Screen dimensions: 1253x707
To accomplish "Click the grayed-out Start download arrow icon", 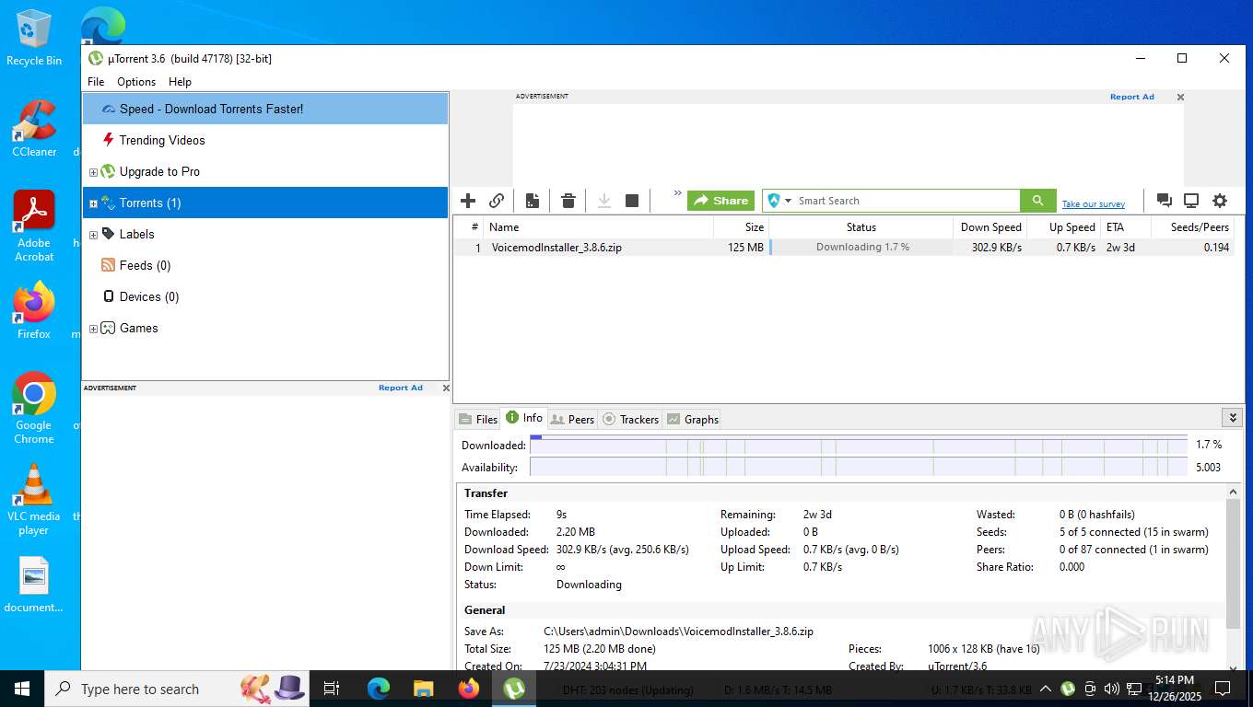I will 604,201.
